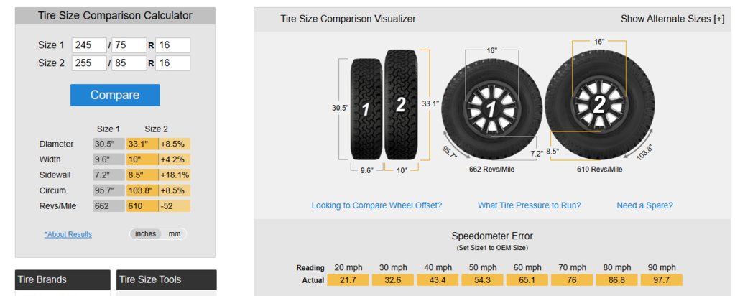Click Size 2 aspect ratio field showing 85
The width and height of the screenshot is (735, 296).
click(x=129, y=63)
